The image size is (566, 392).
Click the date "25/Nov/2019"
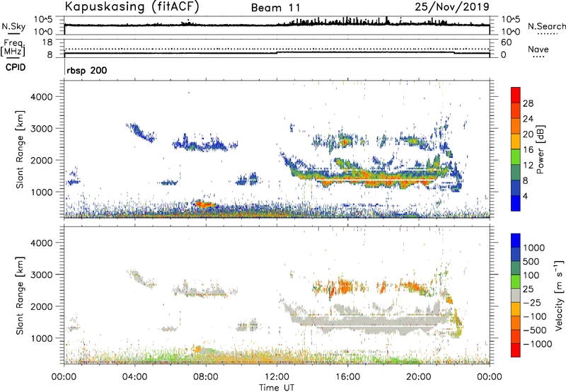pos(452,6)
